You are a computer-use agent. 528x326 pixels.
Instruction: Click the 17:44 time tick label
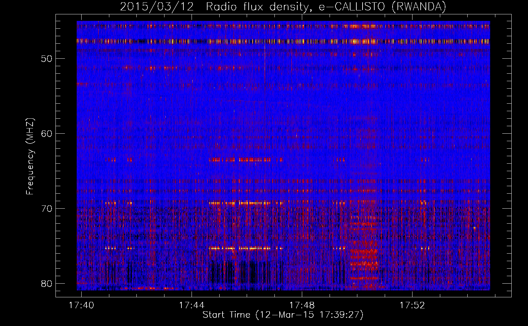point(192,305)
